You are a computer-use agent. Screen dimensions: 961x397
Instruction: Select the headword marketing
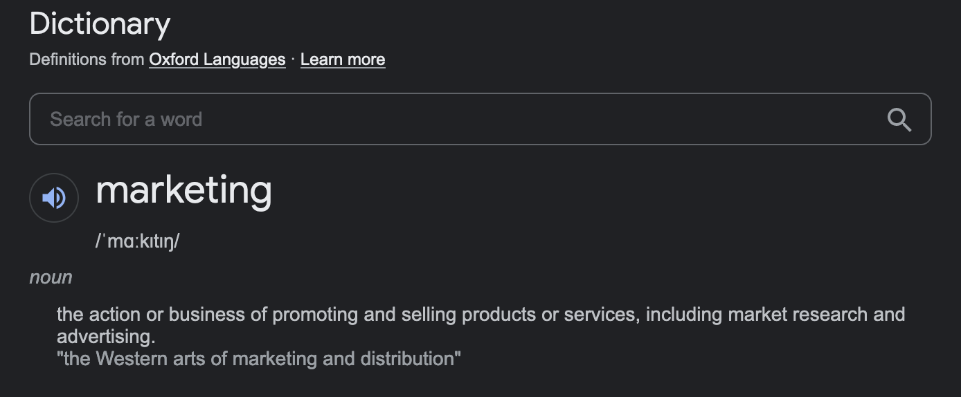tap(183, 190)
